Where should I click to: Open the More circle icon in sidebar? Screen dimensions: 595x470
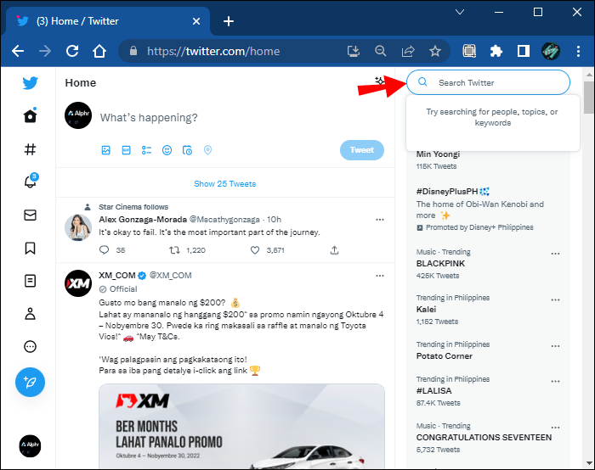click(30, 346)
